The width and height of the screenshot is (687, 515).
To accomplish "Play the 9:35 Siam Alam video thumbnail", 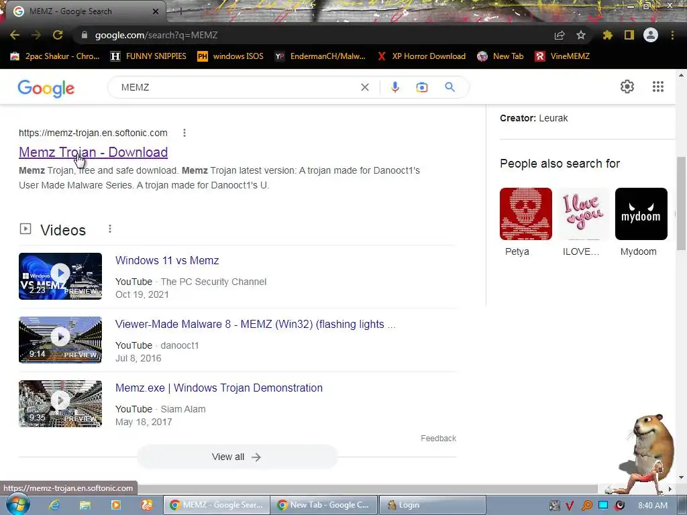I will (60, 403).
